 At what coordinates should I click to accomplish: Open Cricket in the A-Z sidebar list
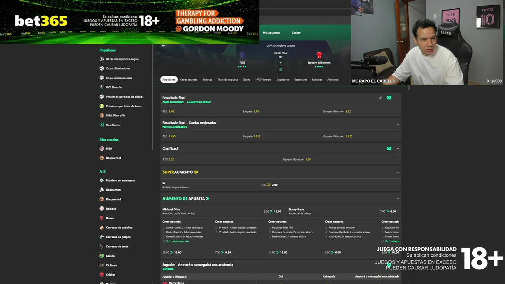coord(110,275)
